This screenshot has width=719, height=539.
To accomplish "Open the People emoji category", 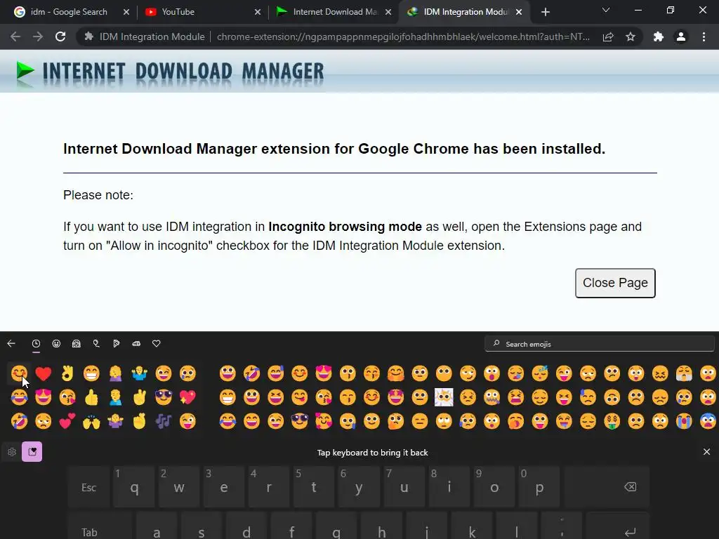I will tap(77, 343).
